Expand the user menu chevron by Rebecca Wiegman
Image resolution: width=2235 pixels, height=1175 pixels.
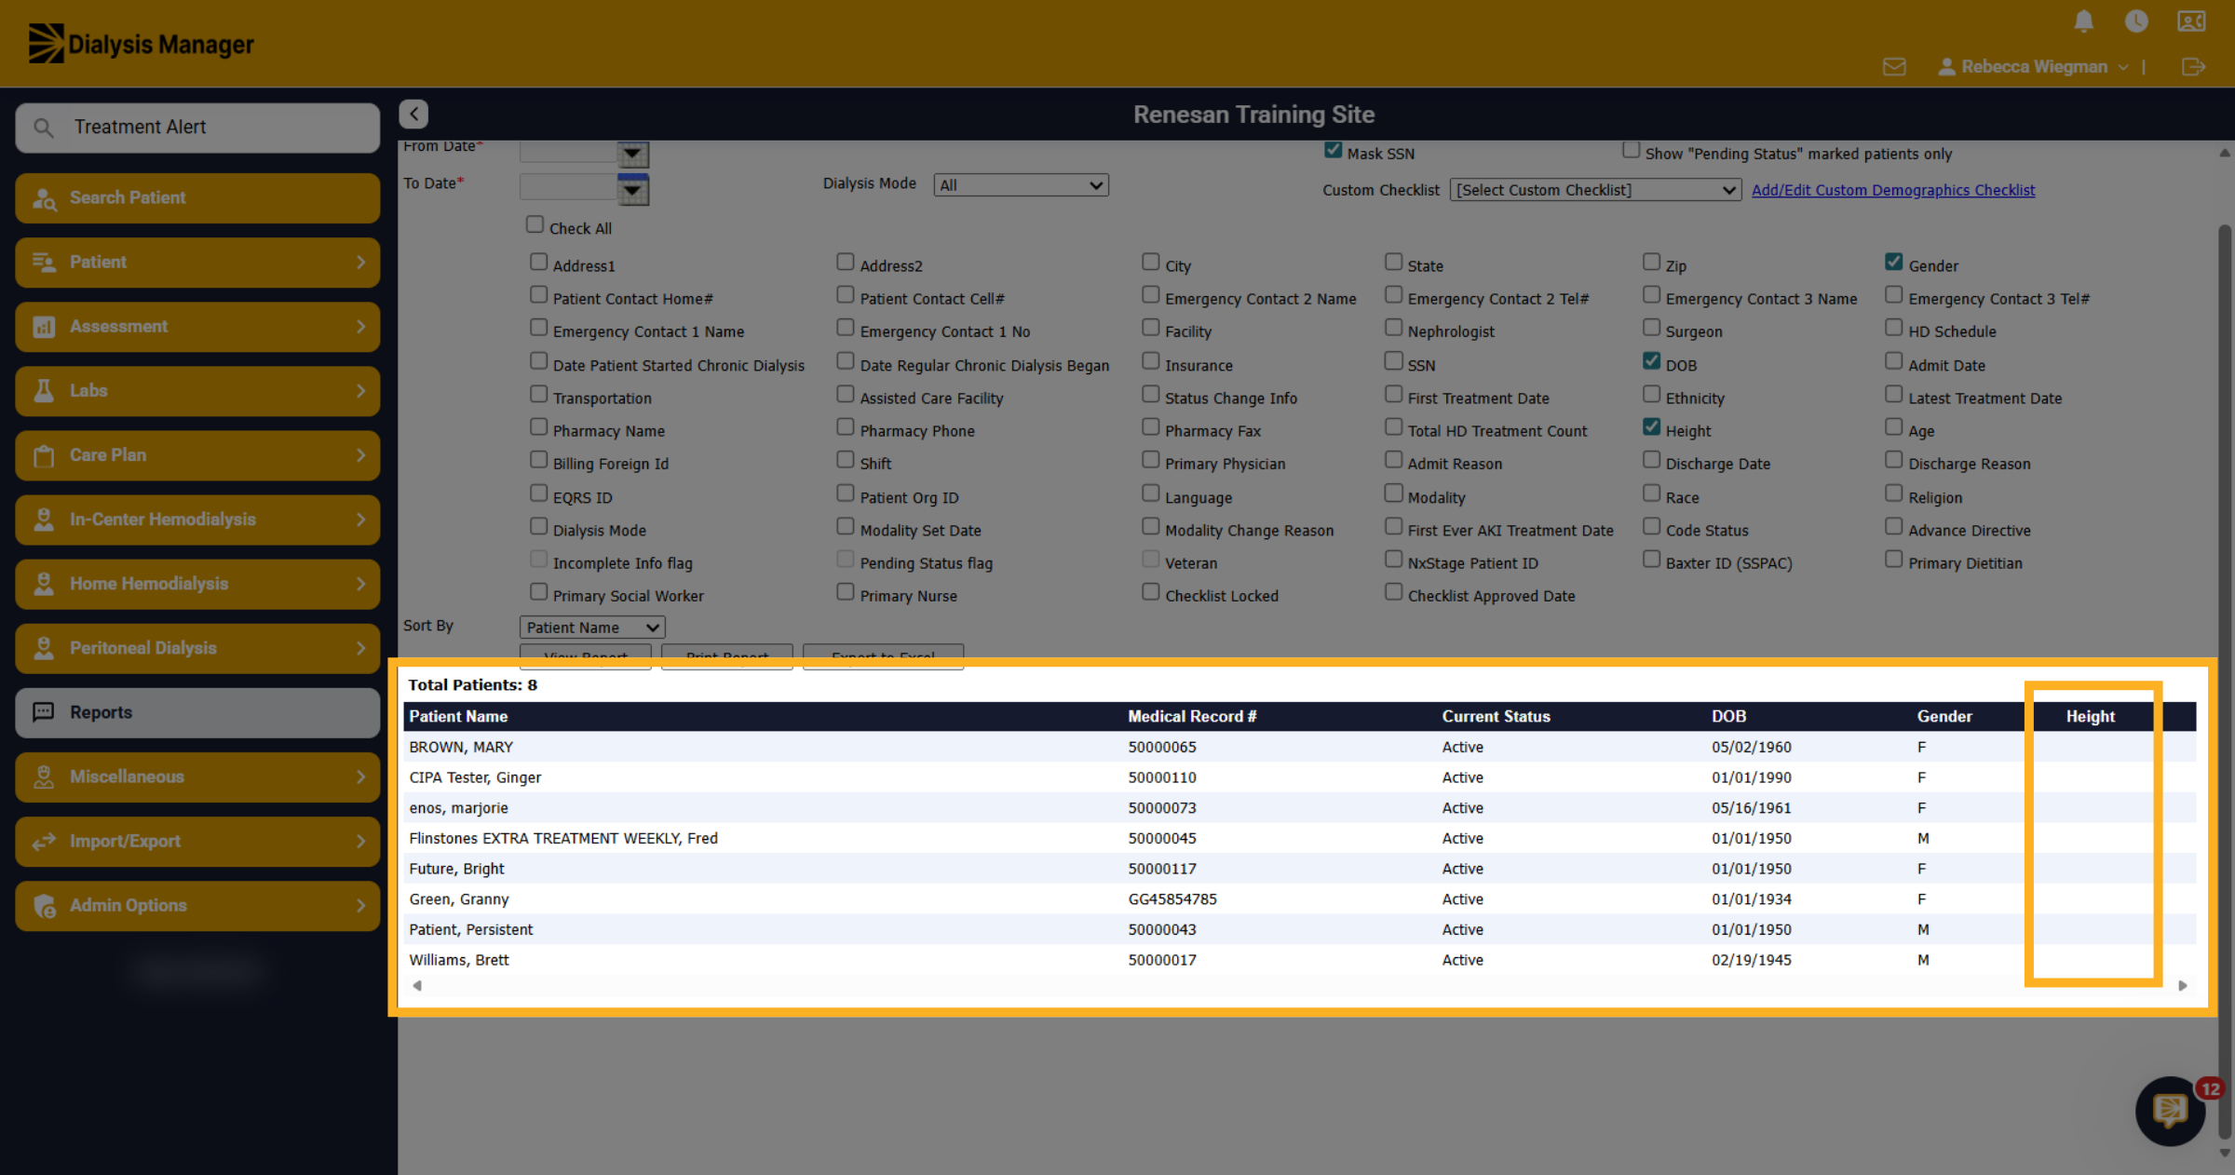(2123, 67)
